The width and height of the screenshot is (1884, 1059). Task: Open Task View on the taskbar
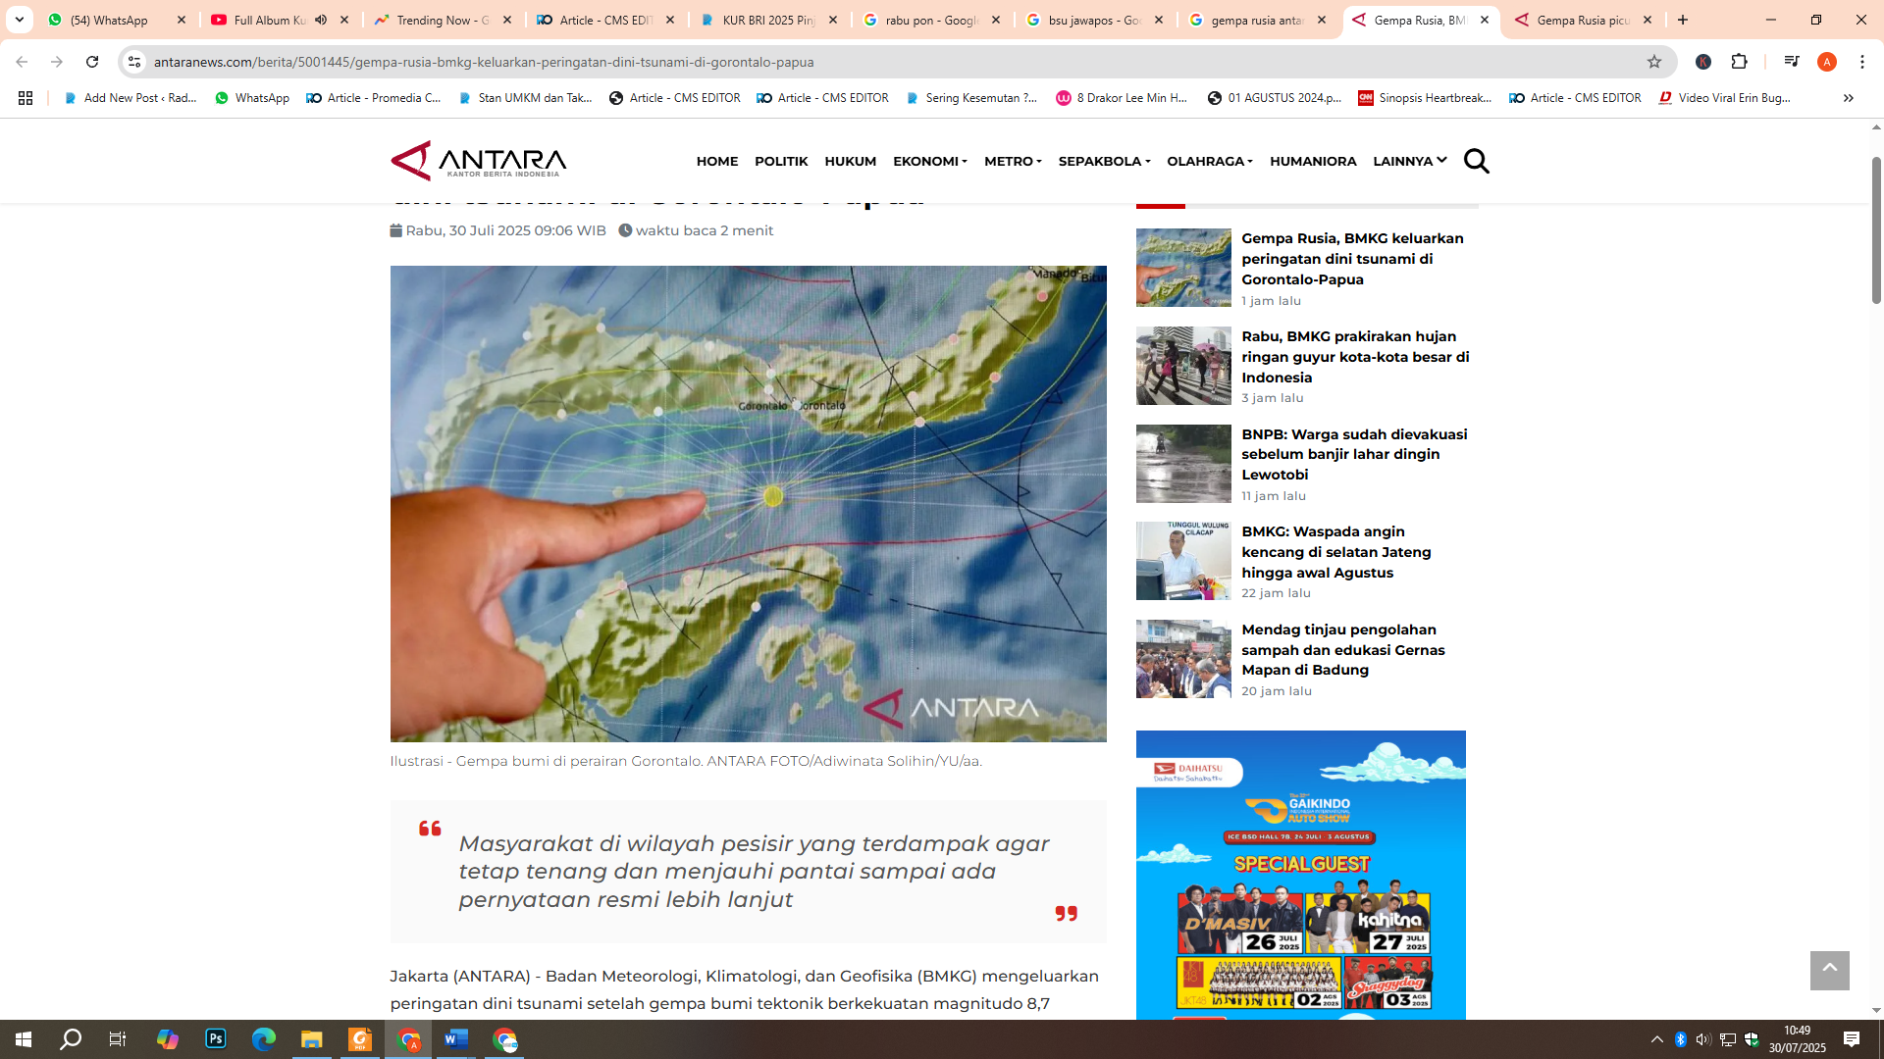pos(118,1039)
